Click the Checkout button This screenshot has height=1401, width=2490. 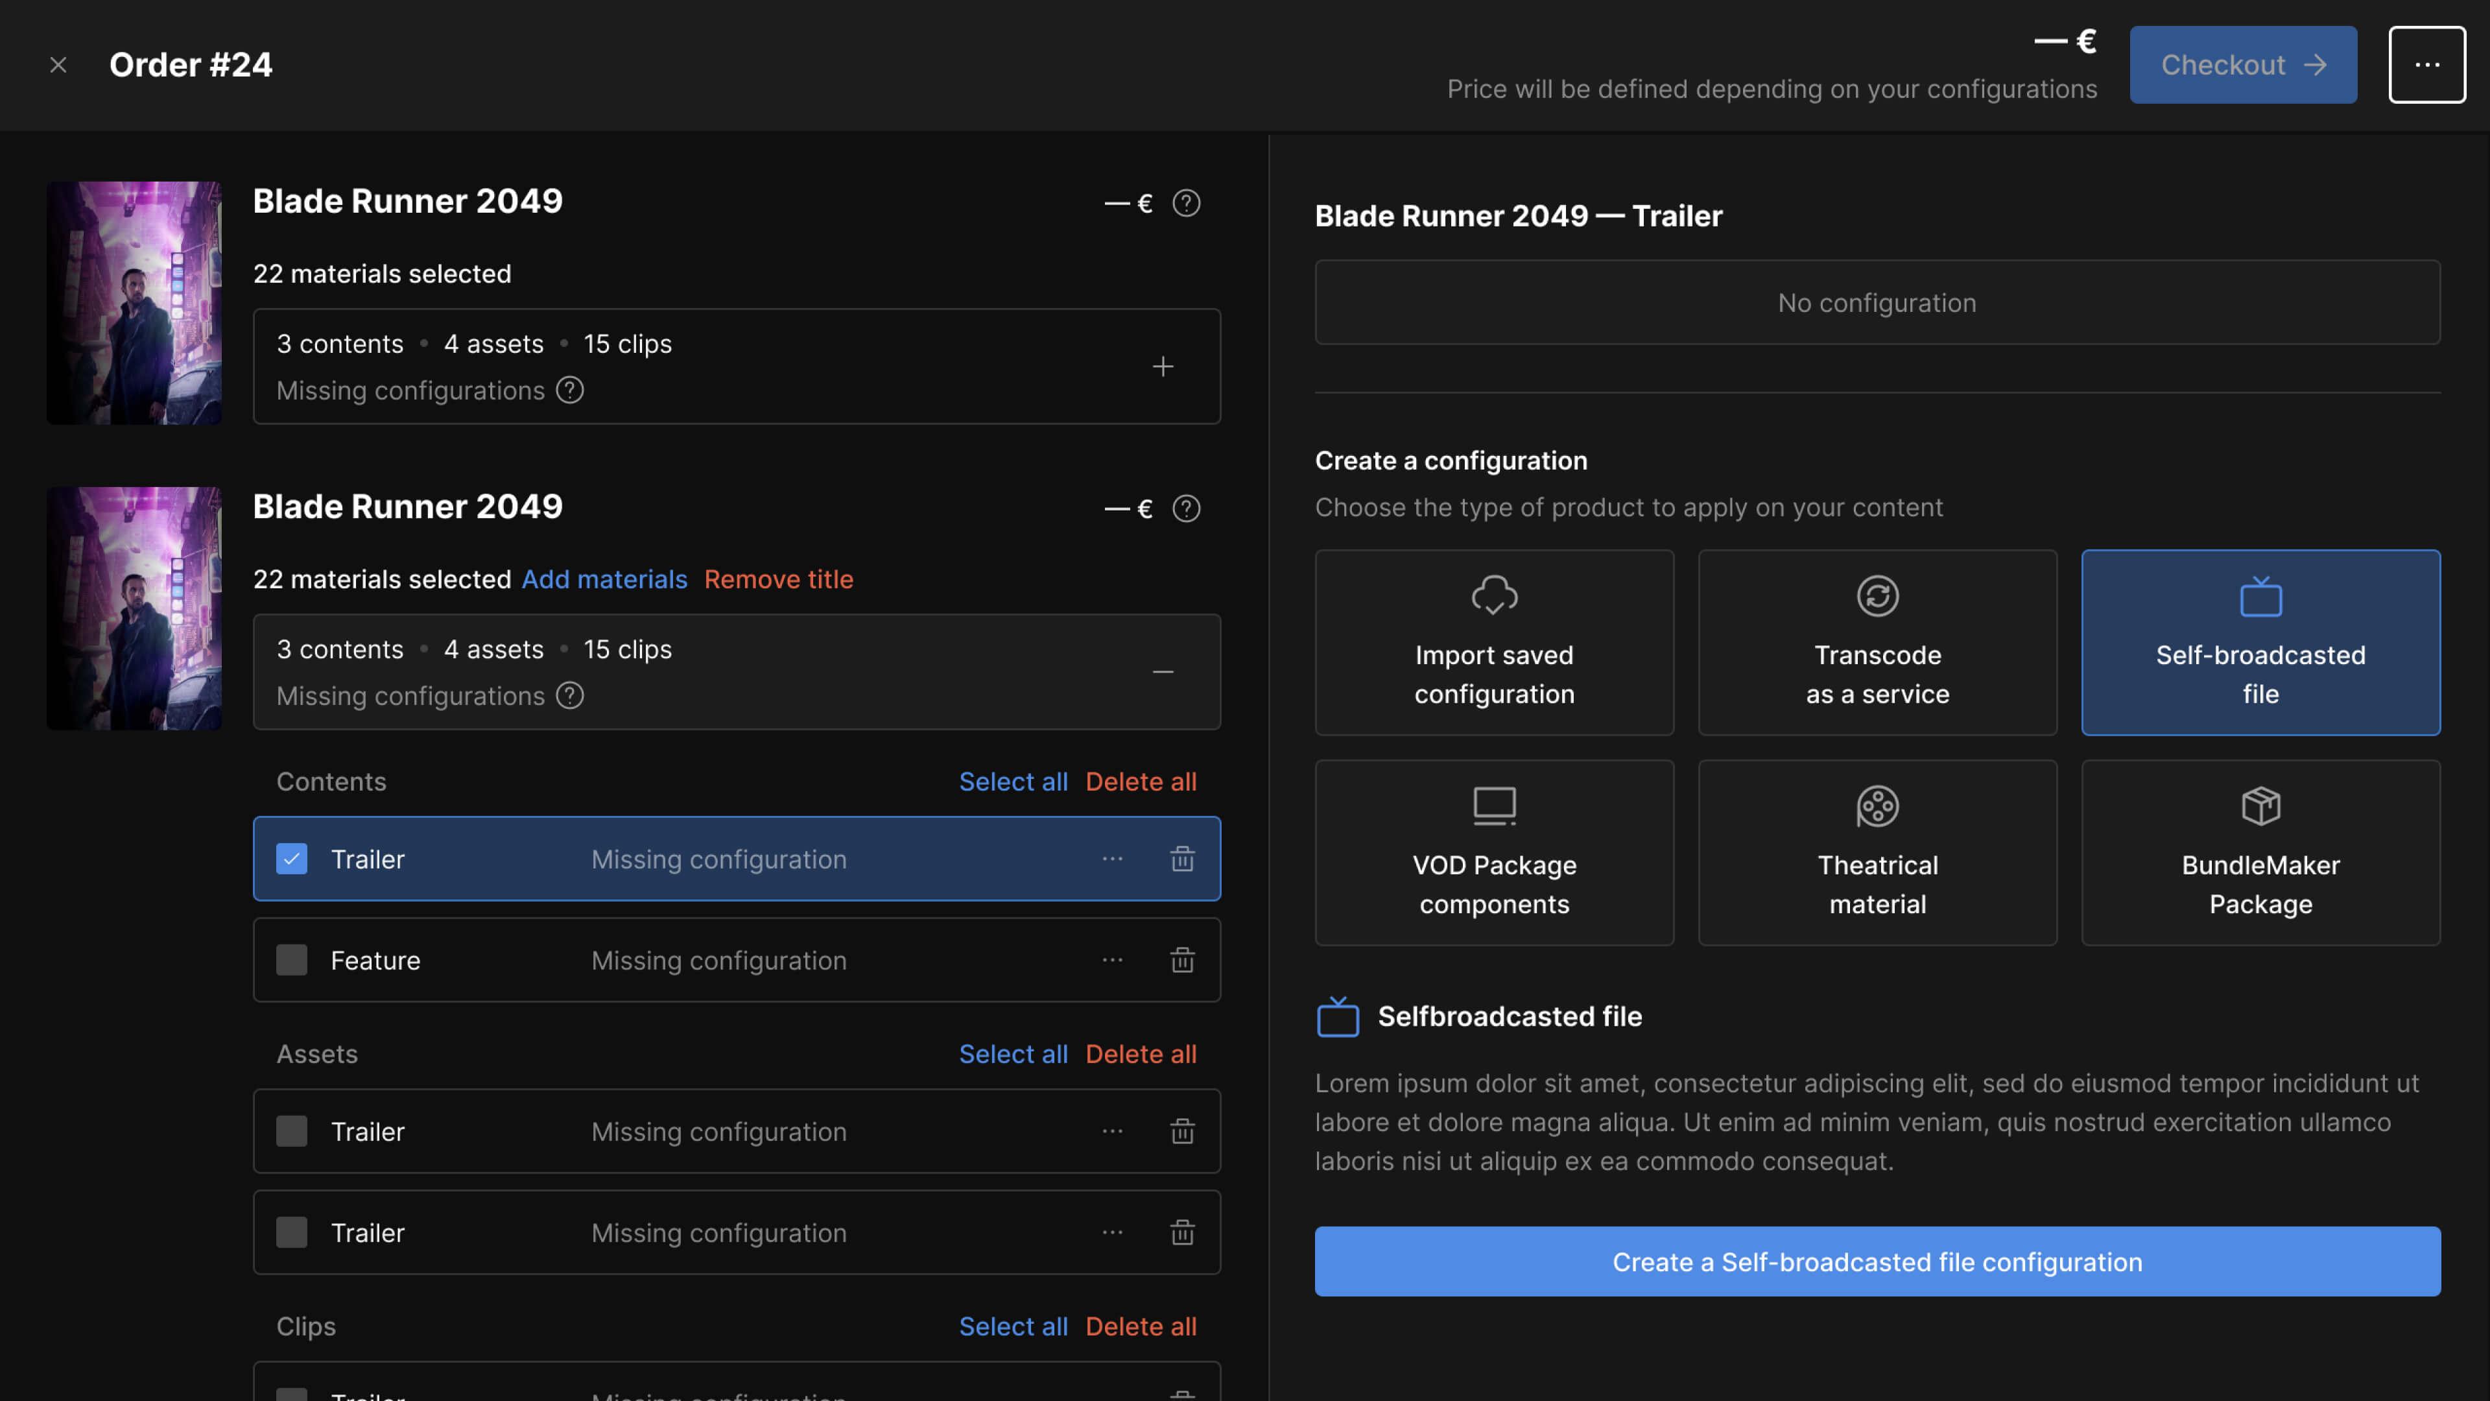click(2242, 65)
